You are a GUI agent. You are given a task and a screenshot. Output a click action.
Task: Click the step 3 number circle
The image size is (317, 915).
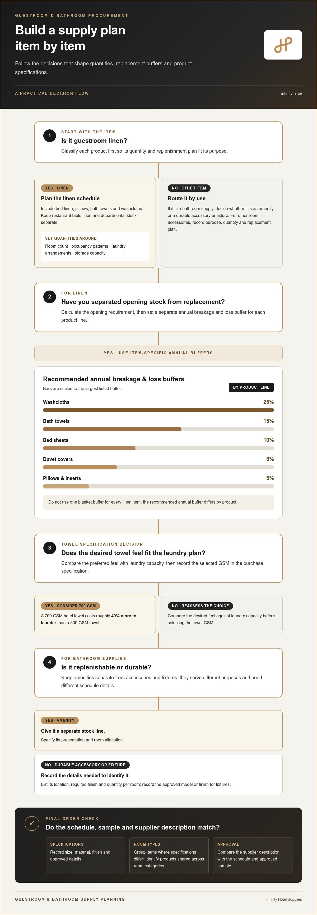coord(50,548)
